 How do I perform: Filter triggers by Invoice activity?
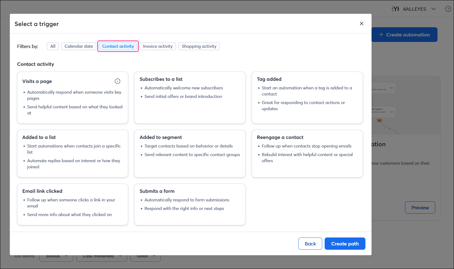click(x=158, y=46)
